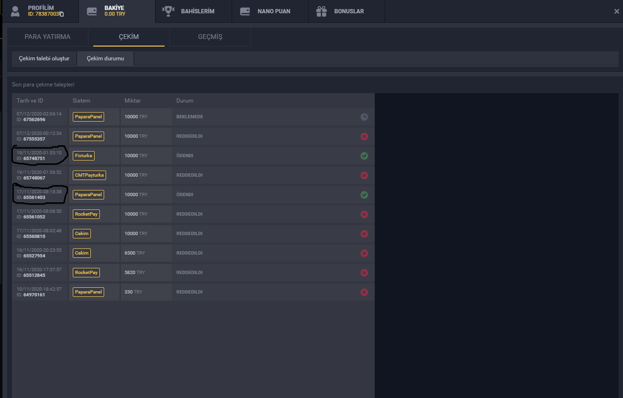This screenshot has height=398, width=623.
Task: Click rejected icon for ID 65560810
Action: pyautogui.click(x=364, y=234)
